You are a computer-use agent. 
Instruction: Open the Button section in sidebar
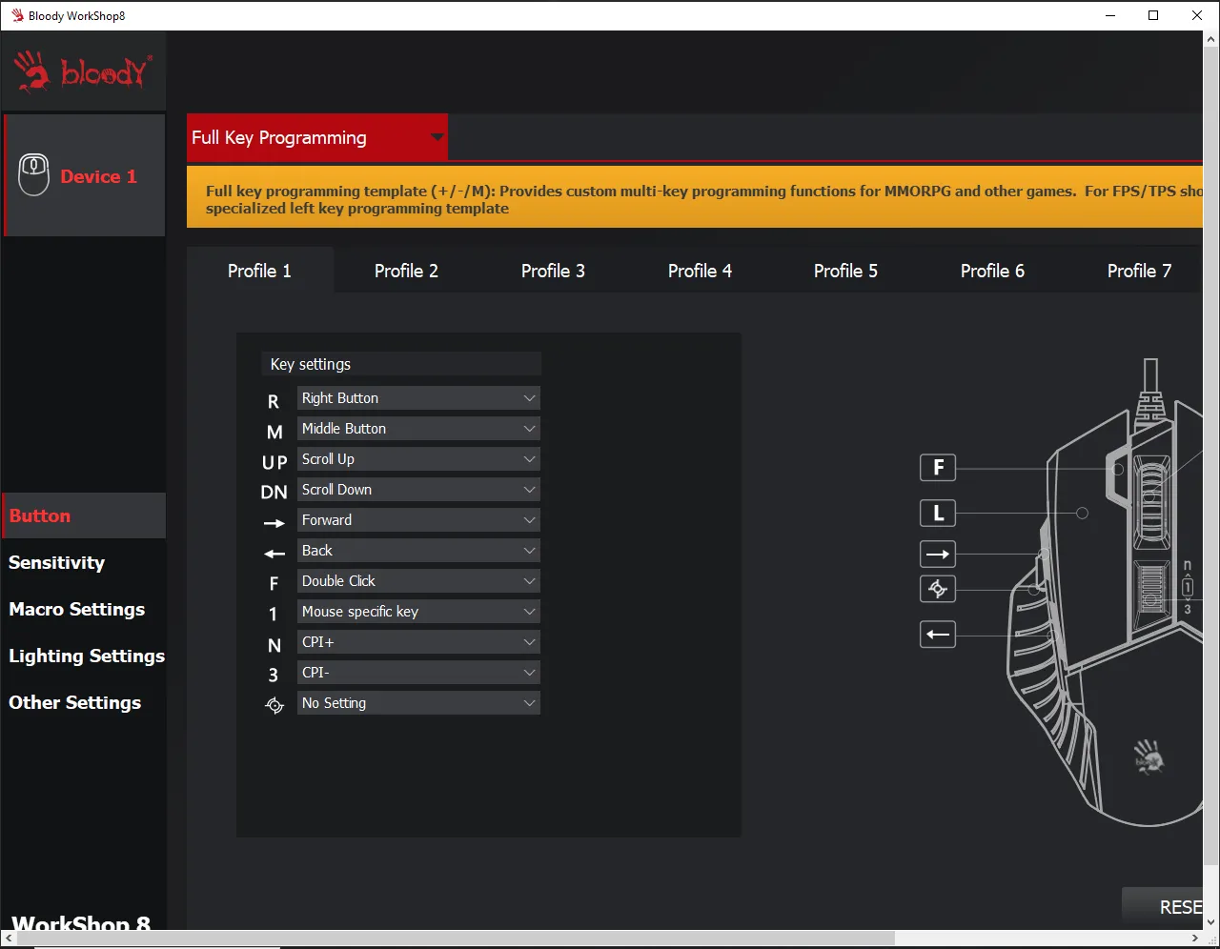coord(84,515)
